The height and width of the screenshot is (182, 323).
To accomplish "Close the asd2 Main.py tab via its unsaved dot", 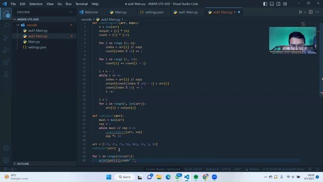I will pos(239,12).
